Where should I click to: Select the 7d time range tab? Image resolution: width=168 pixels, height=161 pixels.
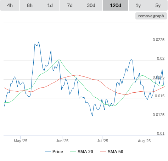pos(70,5)
